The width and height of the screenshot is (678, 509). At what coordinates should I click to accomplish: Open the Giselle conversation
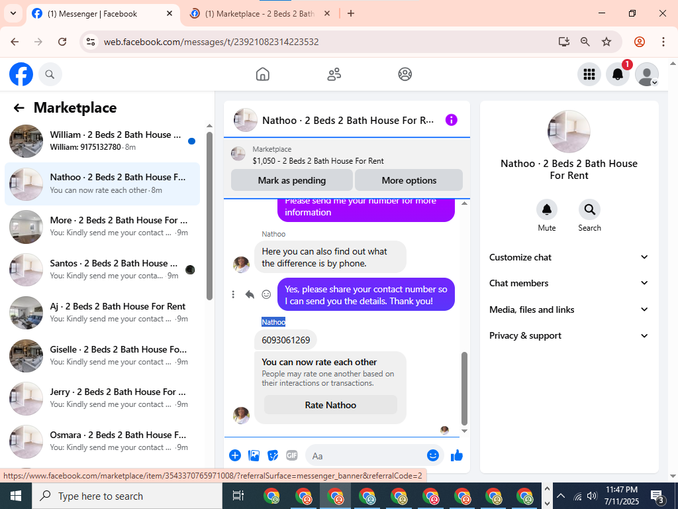click(103, 355)
